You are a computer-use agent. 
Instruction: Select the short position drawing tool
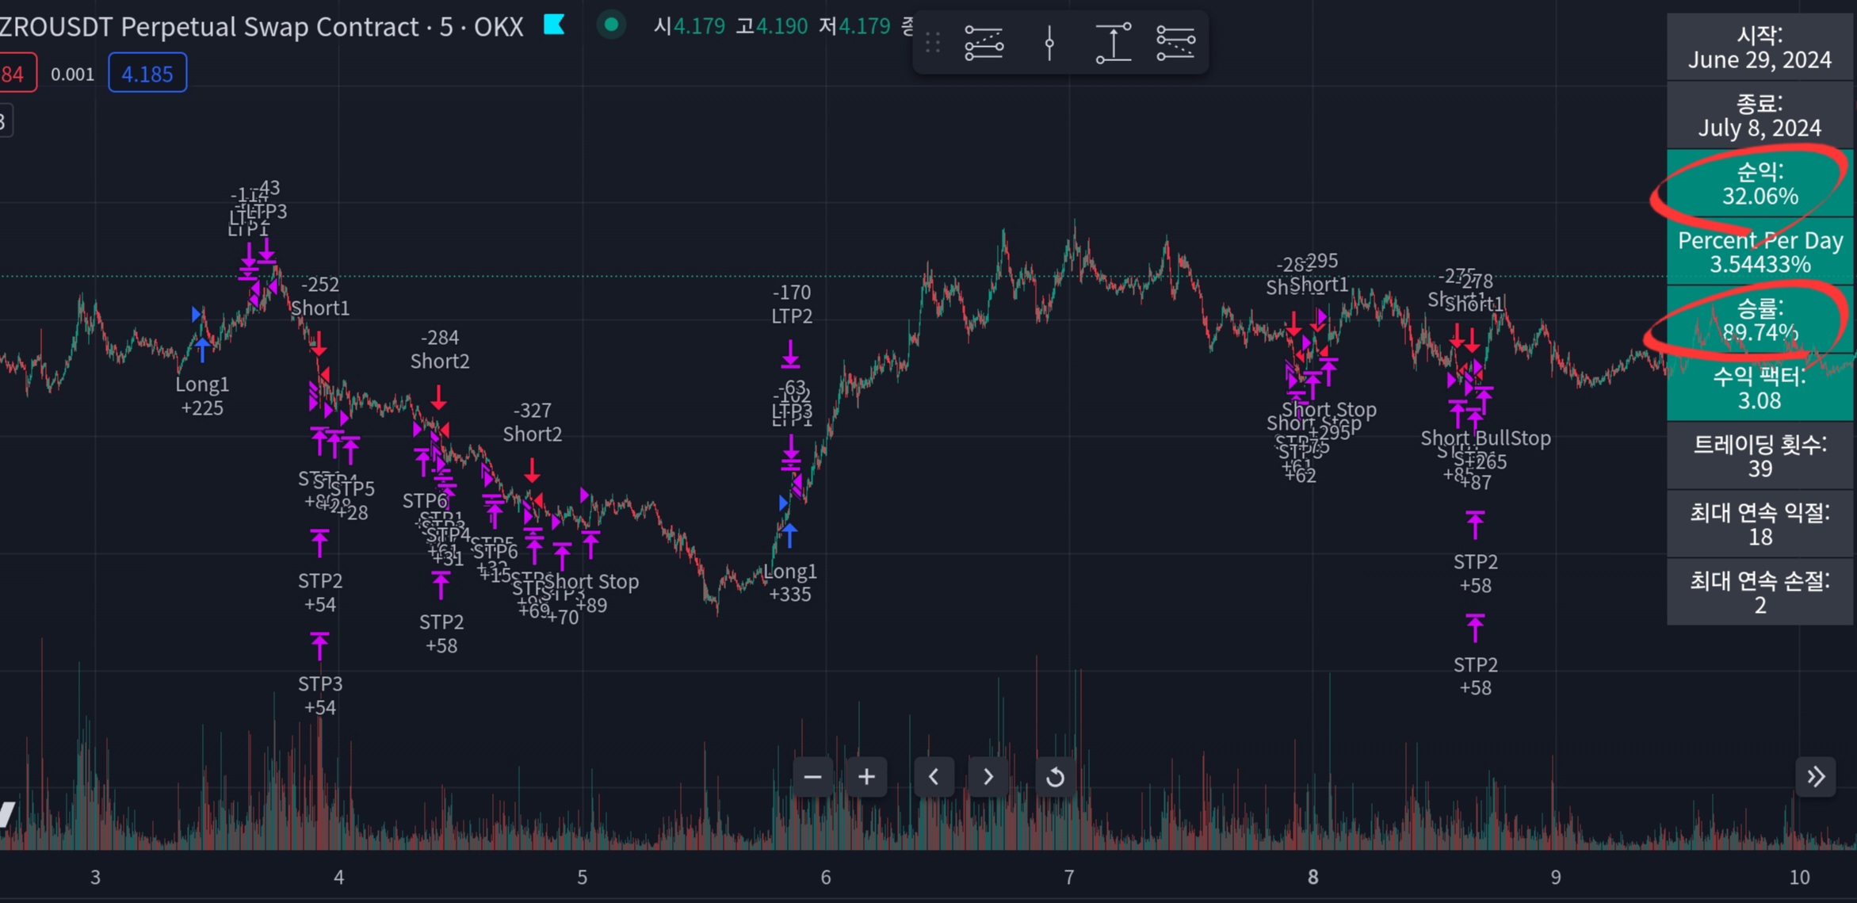click(x=1175, y=42)
